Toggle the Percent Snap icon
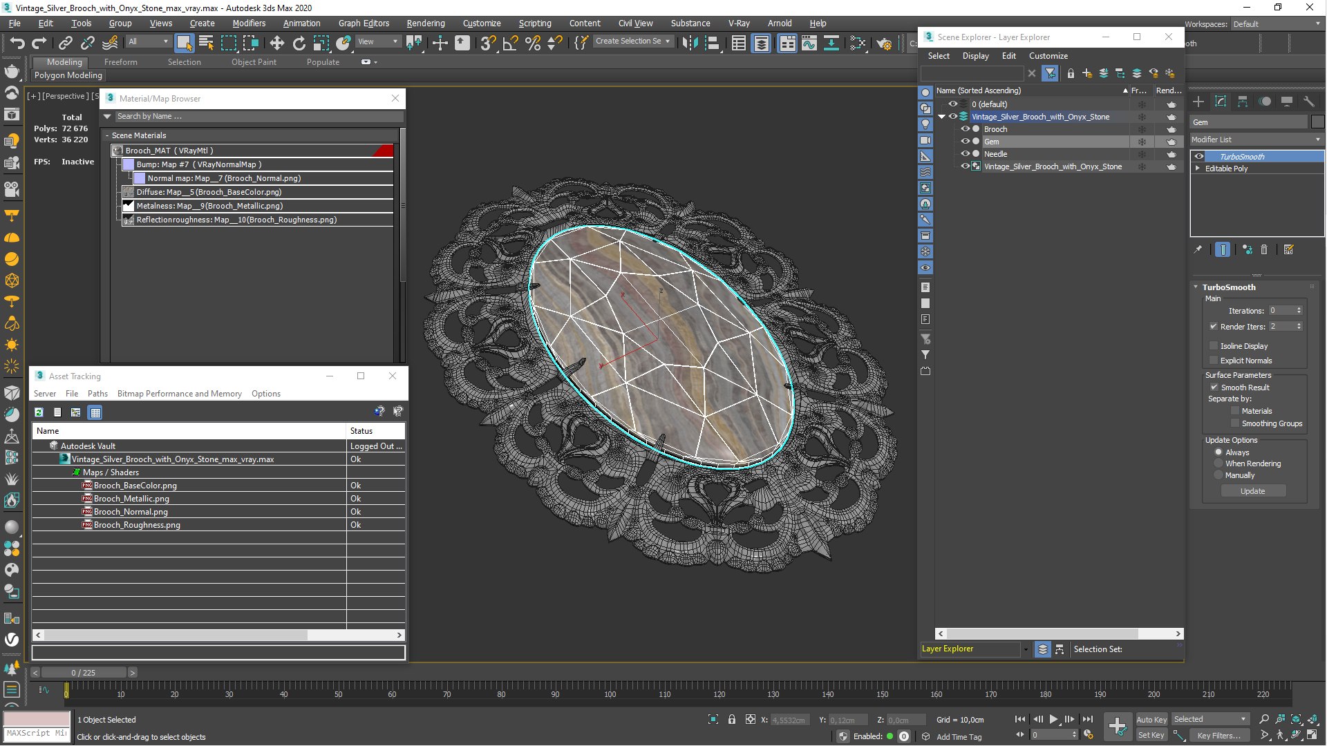 pos(533,43)
